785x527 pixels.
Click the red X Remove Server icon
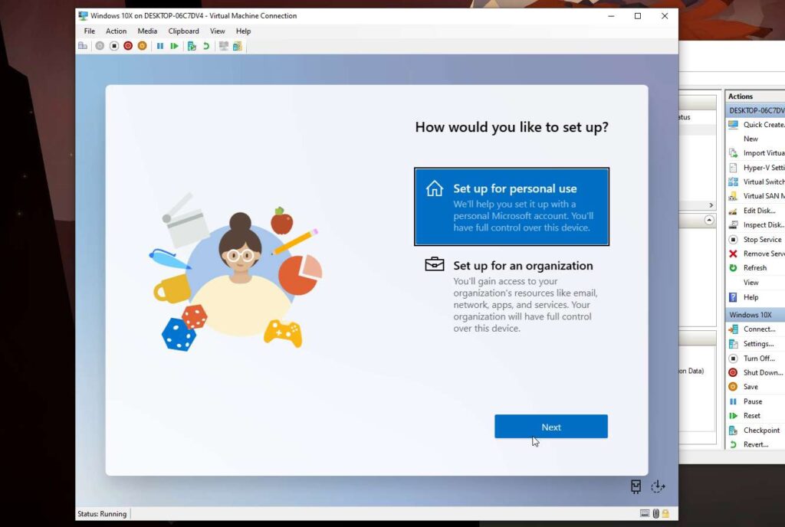pyautogui.click(x=733, y=254)
